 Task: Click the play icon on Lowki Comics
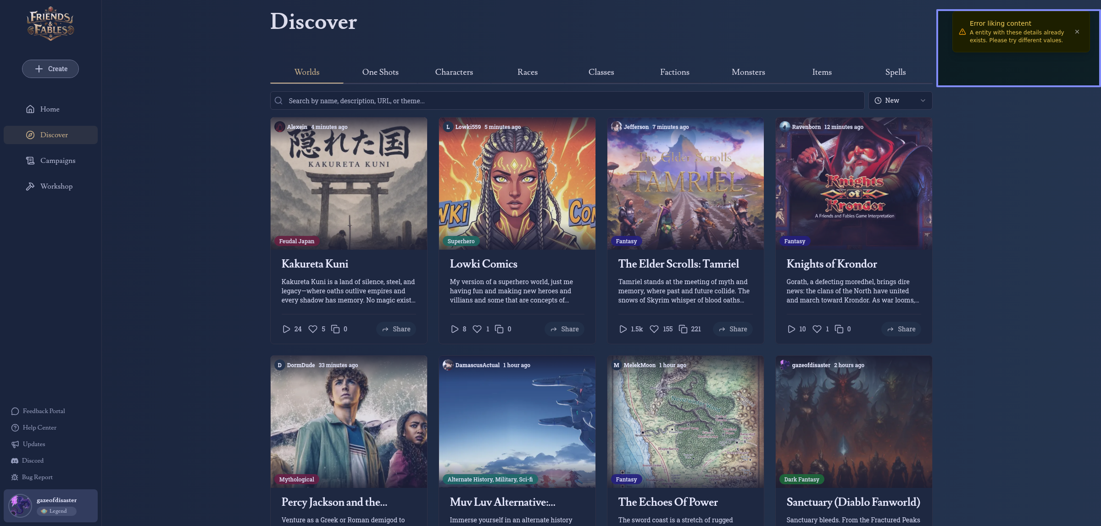point(454,329)
